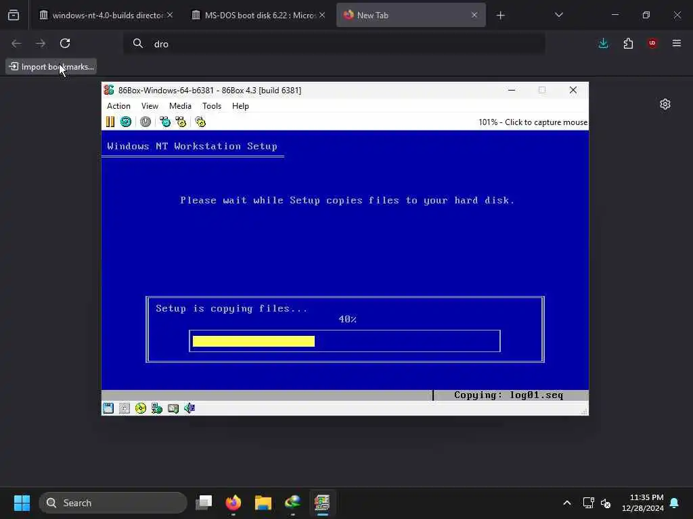Click Import bookmarks button
This screenshot has width=693, height=519.
(51, 67)
